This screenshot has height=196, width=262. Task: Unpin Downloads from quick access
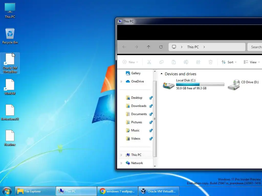[x=151, y=106]
